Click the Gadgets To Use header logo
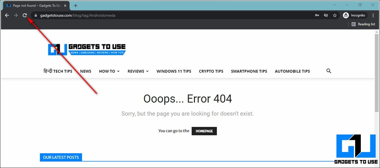 pyautogui.click(x=87, y=49)
